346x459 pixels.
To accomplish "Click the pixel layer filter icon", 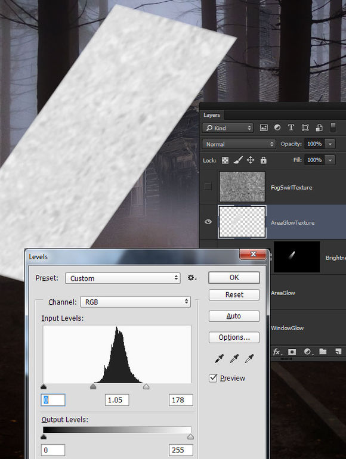I will click(x=264, y=128).
